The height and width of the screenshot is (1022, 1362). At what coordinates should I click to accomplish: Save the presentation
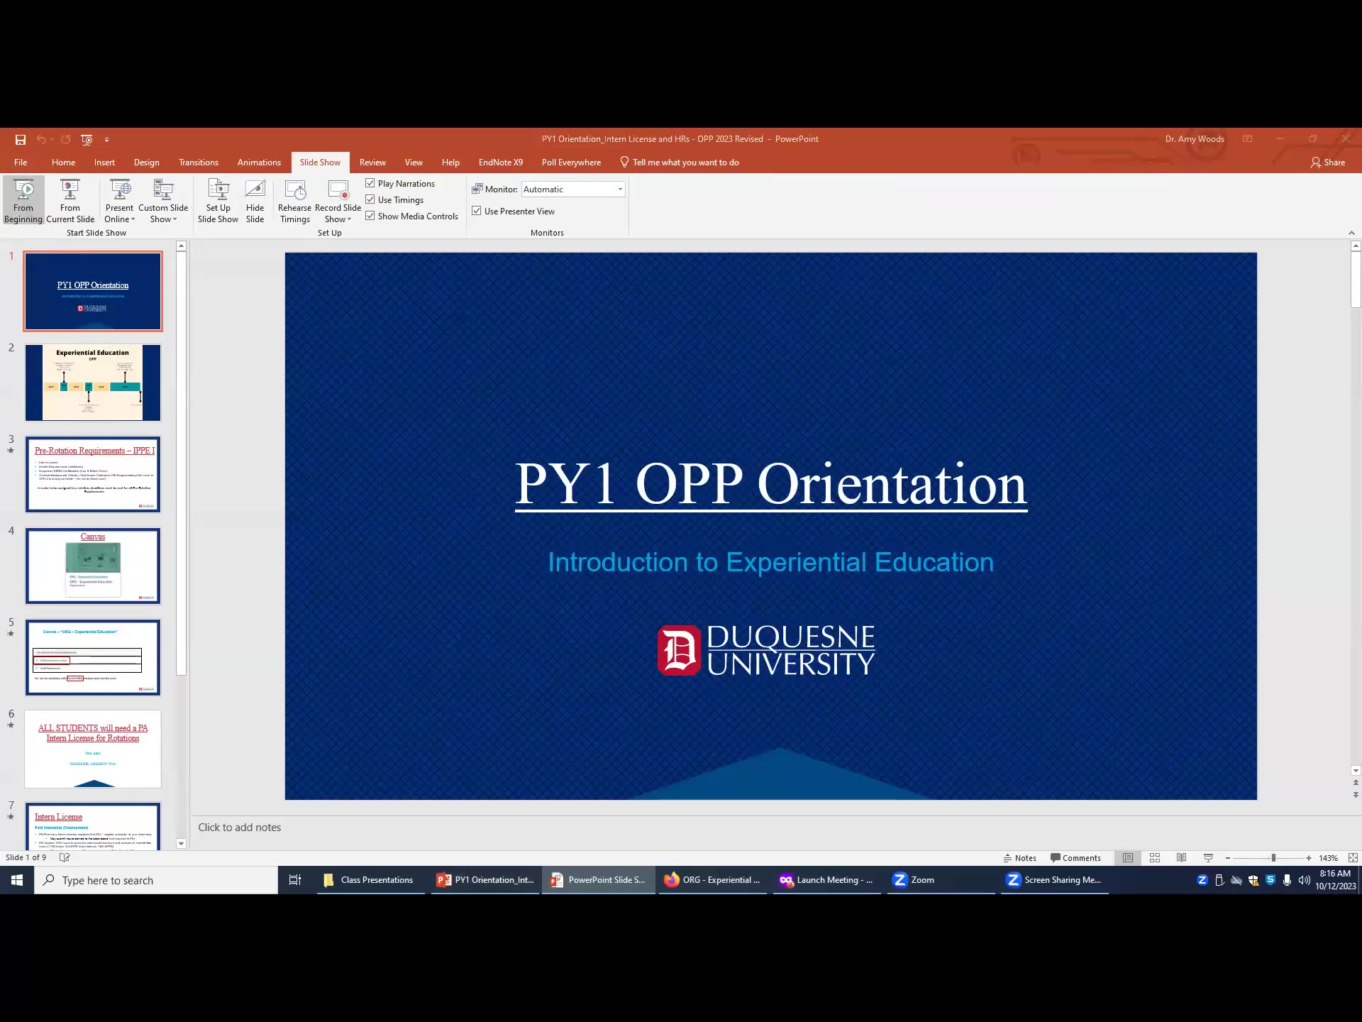pyautogui.click(x=21, y=140)
